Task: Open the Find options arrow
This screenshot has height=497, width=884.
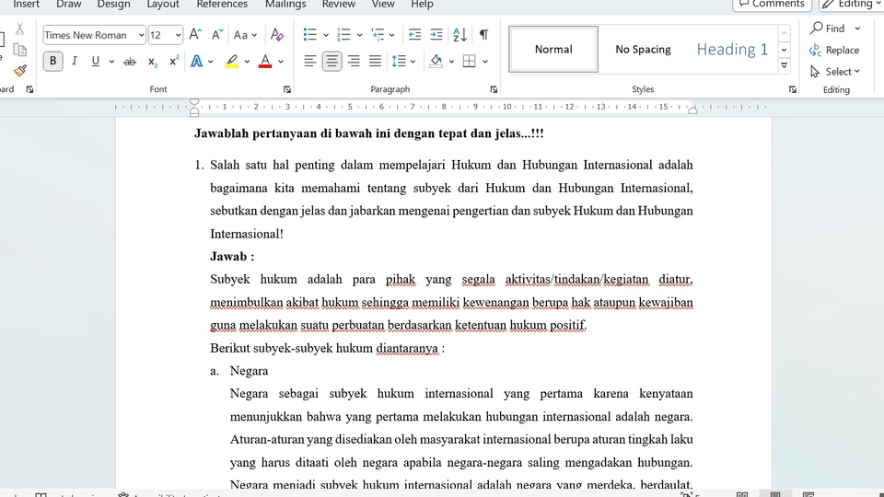Action: coord(857,29)
